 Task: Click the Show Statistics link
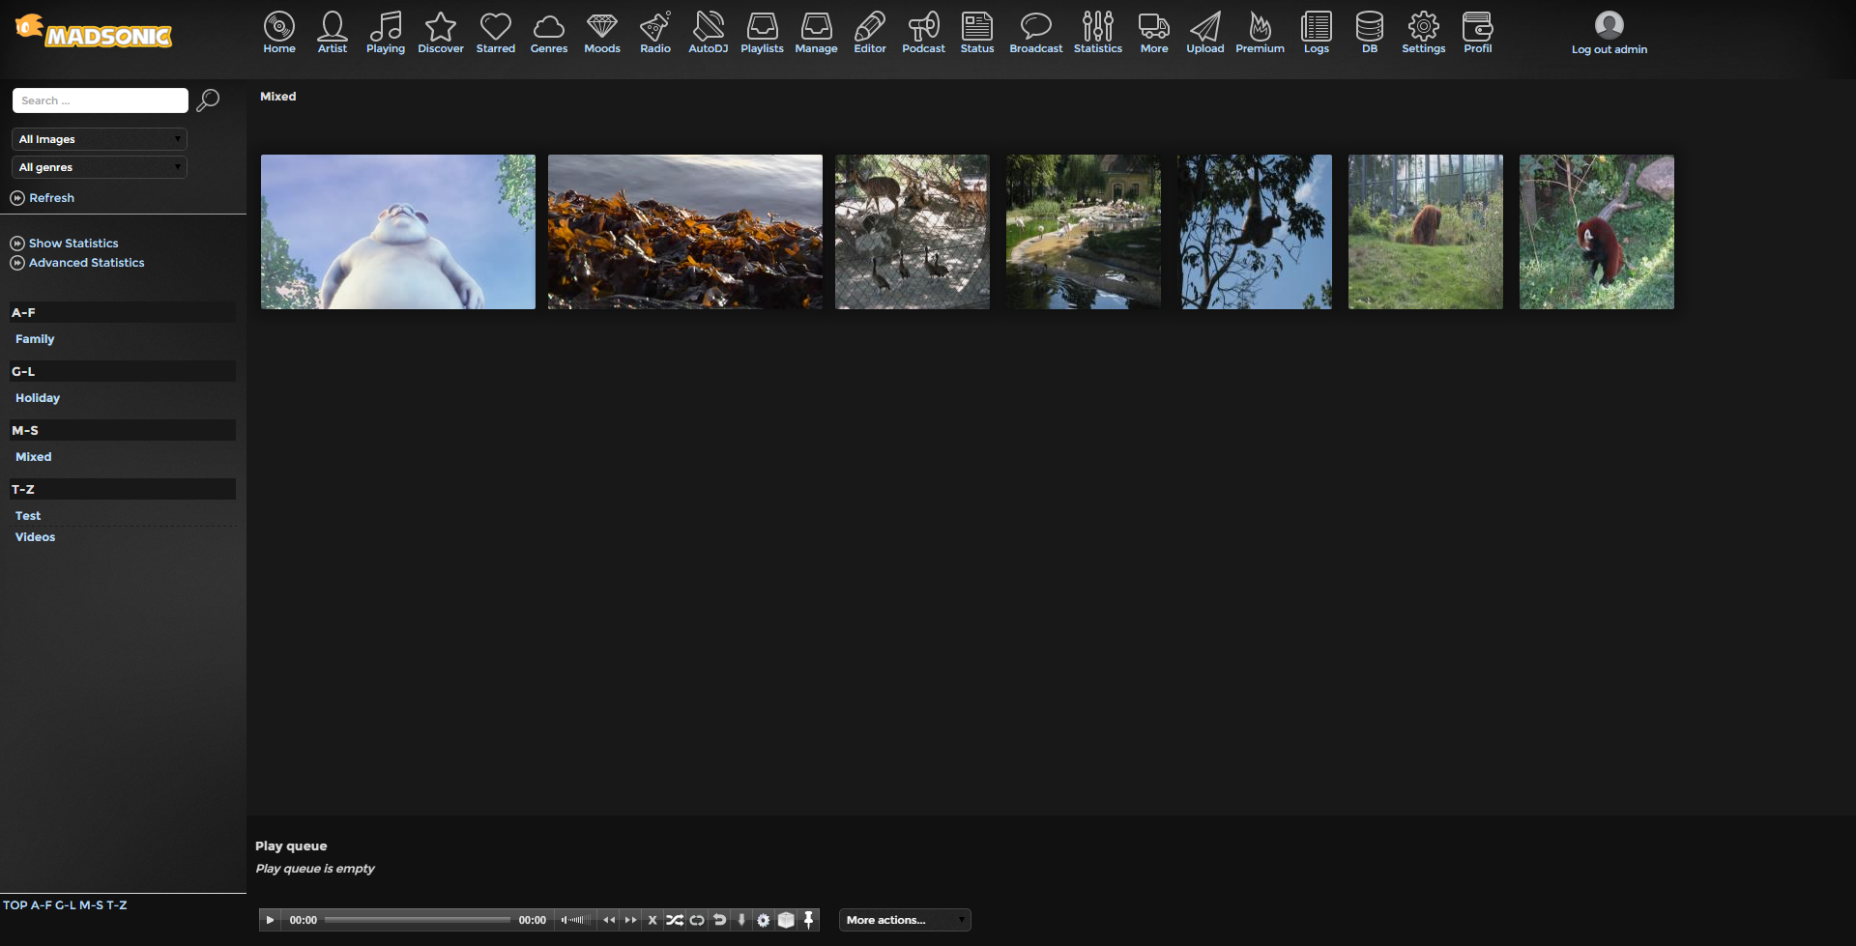point(73,244)
